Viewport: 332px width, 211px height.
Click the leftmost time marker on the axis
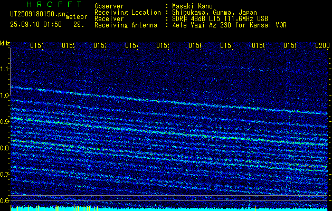point(36,46)
